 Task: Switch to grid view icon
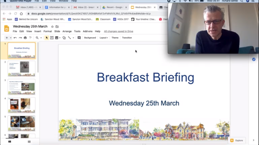pyautogui.click(x=29, y=141)
